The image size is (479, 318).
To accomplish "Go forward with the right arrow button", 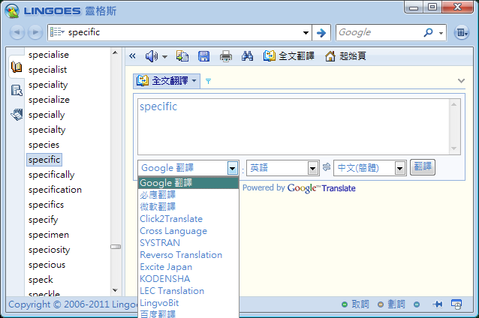I will click(35, 32).
